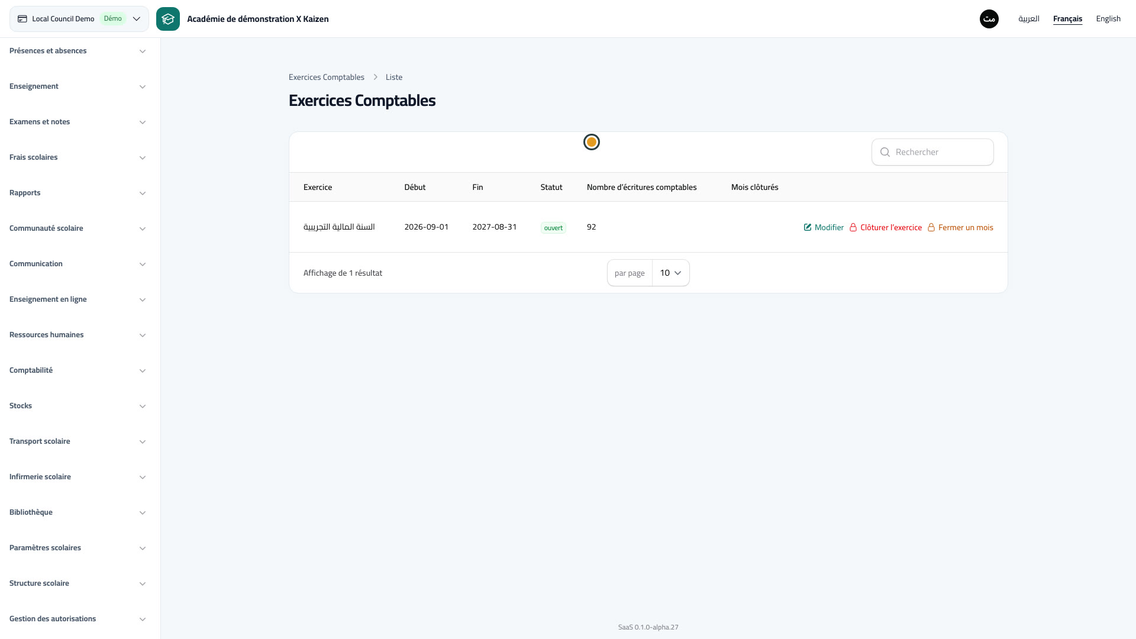Open the user avatar menu
This screenshot has width=1136, height=639.
pos(989,19)
